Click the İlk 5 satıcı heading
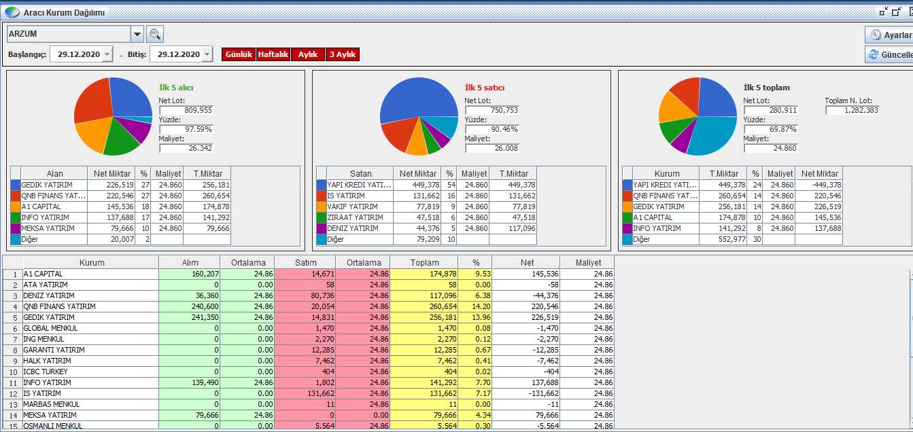This screenshot has height=432, width=913. tap(484, 88)
